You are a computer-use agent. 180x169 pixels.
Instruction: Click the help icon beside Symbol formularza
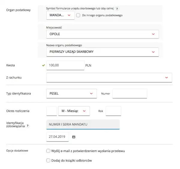click(117, 9)
